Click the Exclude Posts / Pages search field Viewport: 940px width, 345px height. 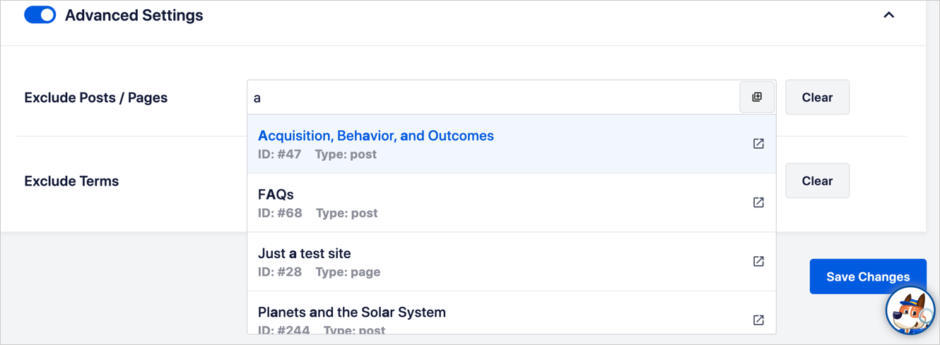(493, 97)
